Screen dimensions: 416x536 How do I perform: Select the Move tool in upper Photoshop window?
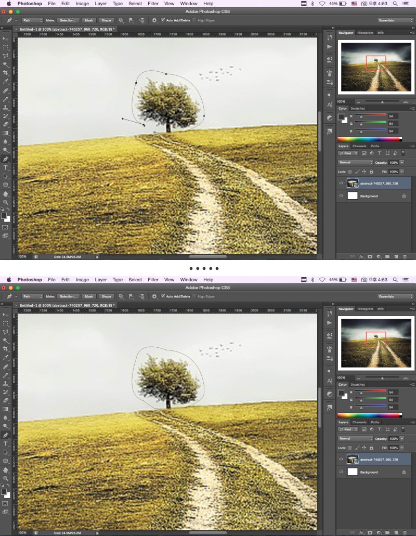point(6,39)
